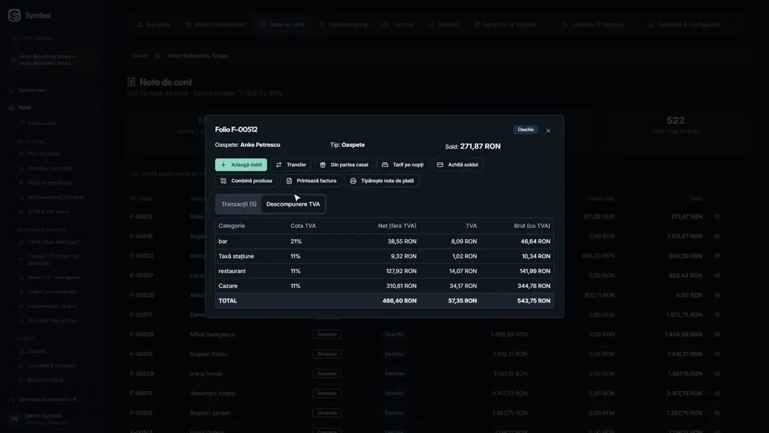Click the Tipărește nota de plată printer icon
Viewport: 769px width, 433px height.
point(353,180)
